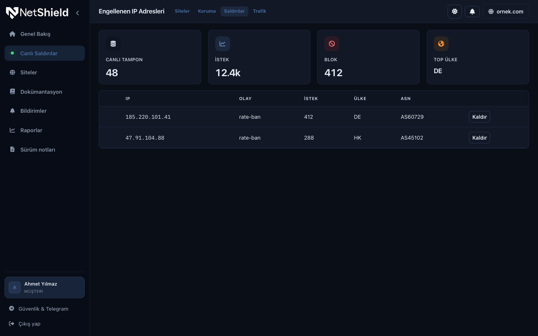Switch to the Koruma tab
Viewport: 538px width, 336px height.
tap(207, 11)
